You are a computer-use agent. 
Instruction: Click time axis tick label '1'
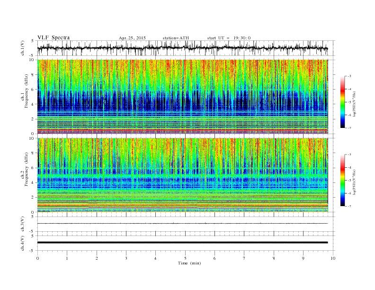67,258
